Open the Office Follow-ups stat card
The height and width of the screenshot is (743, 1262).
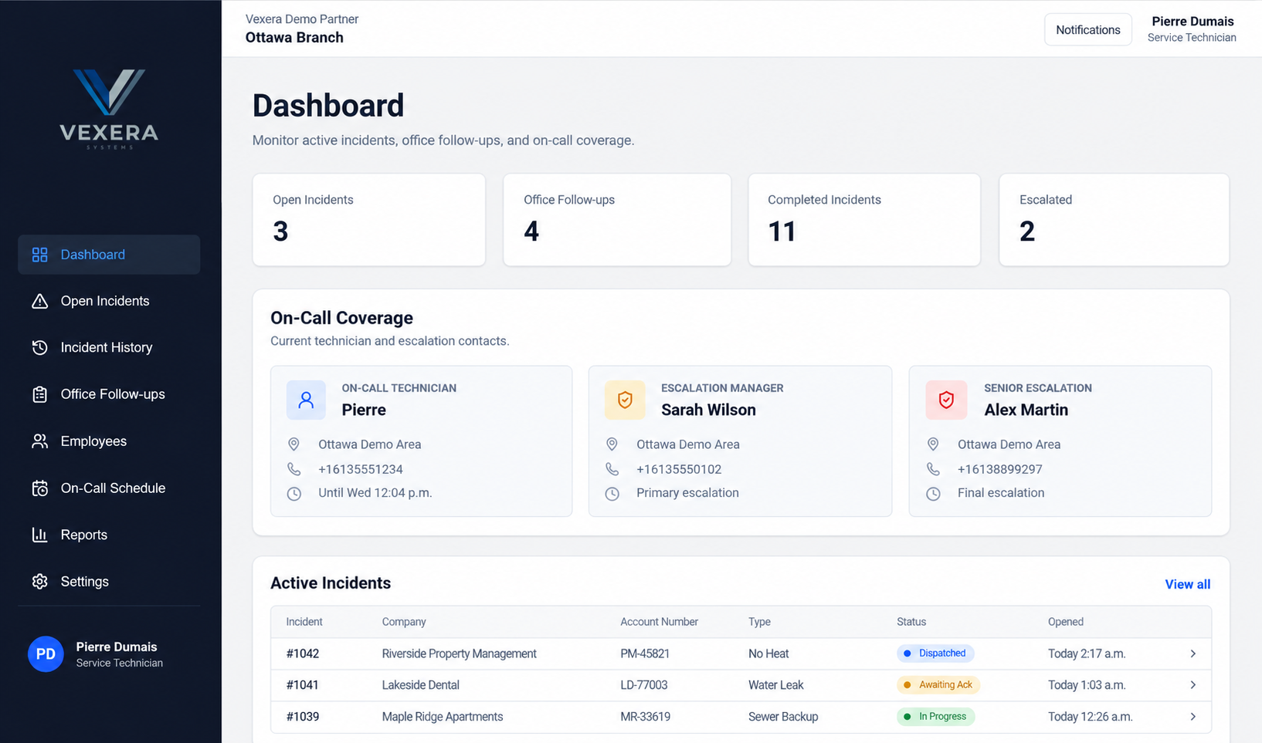pyautogui.click(x=617, y=220)
